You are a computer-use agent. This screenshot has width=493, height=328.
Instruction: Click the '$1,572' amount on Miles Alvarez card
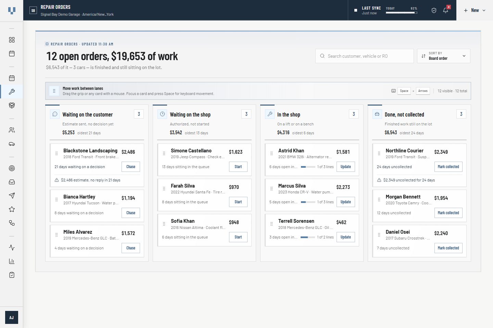(x=128, y=233)
